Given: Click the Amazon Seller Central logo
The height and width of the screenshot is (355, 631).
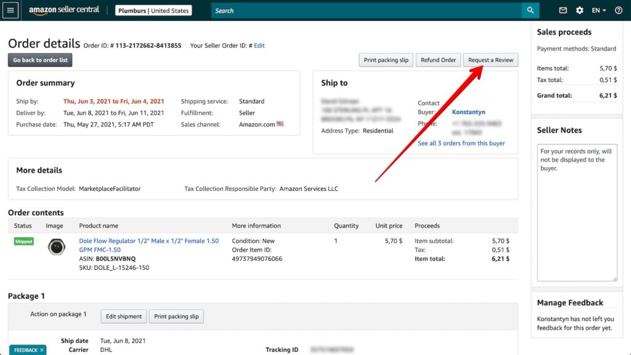Looking at the screenshot, I should pos(63,10).
